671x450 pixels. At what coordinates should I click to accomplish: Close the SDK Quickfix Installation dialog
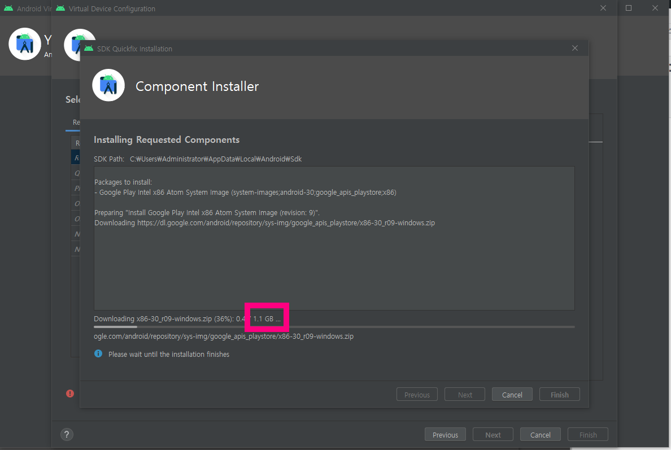[x=575, y=49]
